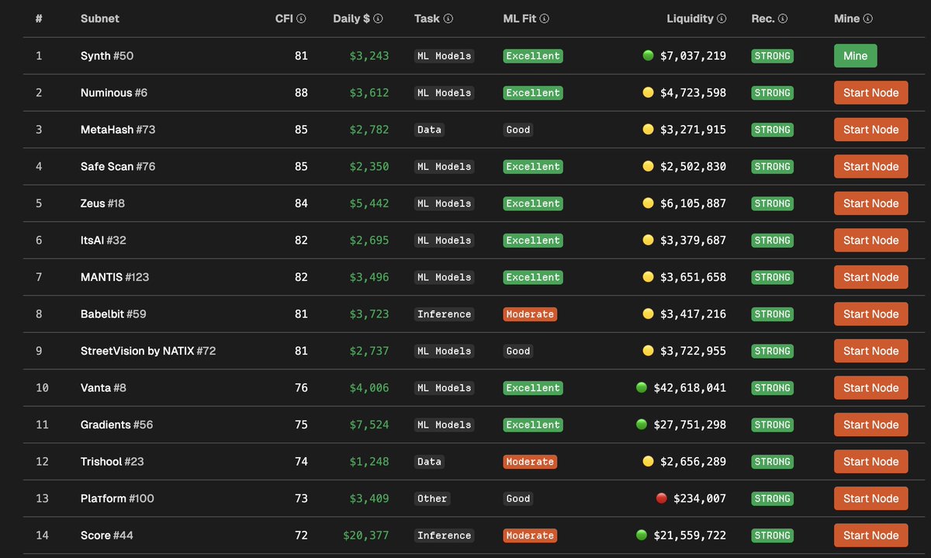
Task: Click red liquidity dot in Platform row
Action: [662, 498]
